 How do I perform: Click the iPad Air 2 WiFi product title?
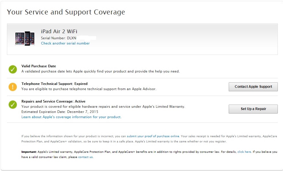(59, 31)
